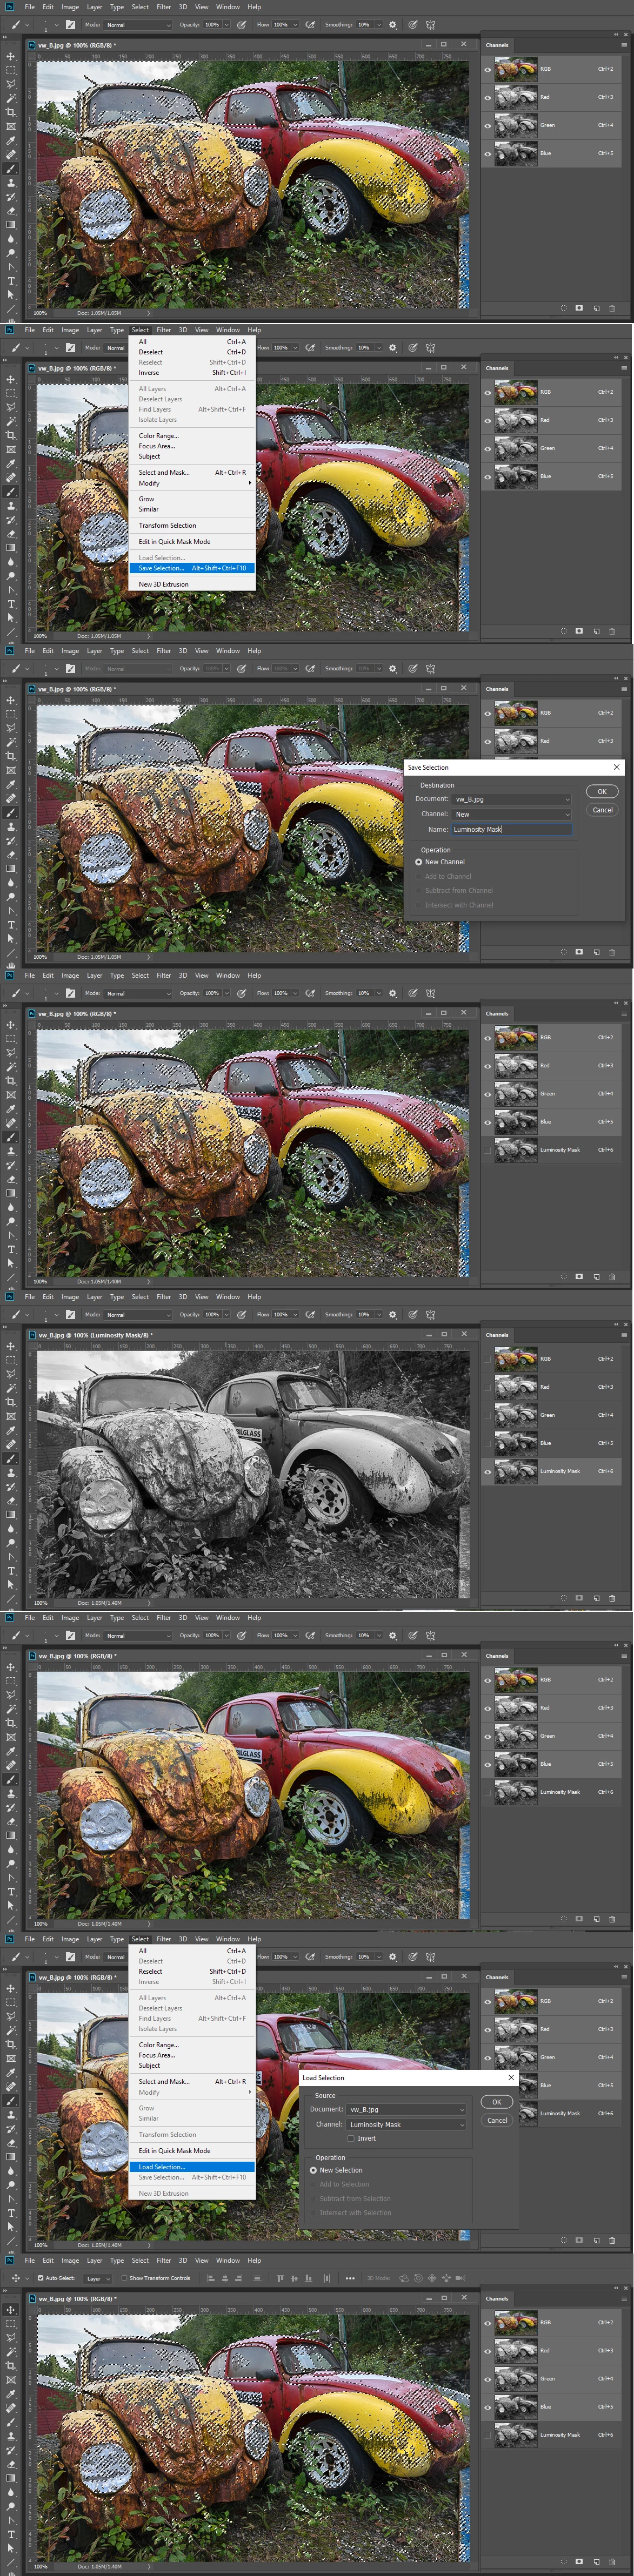Select Move tool in the Auto-Select screenshot's toolbar

coord(11,2310)
